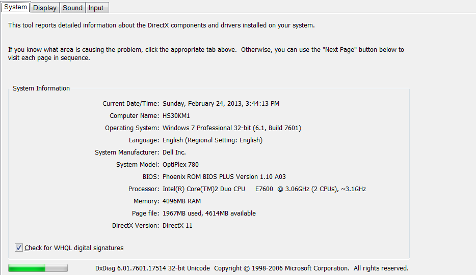Click the System Information group label
Image resolution: width=476 pixels, height=275 pixels.
[41, 88]
